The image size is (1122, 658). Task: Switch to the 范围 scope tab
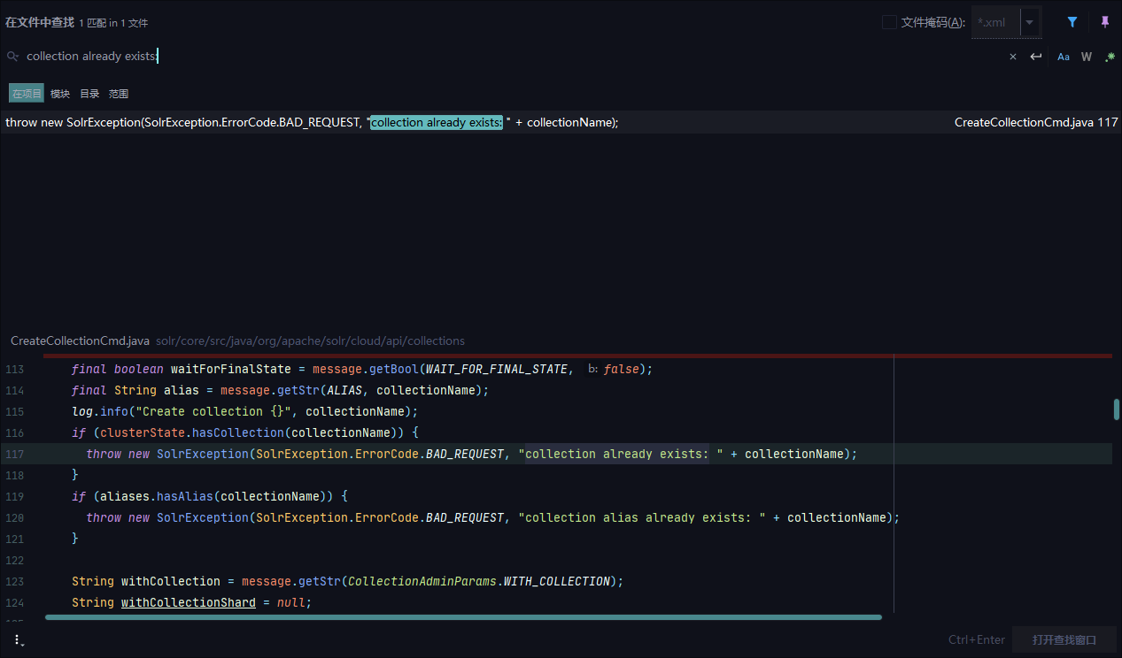[x=119, y=94]
